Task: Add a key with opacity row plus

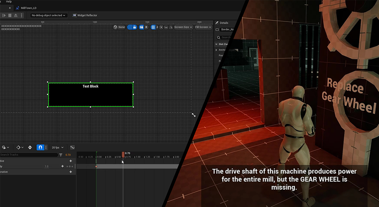Action: pyautogui.click(x=62, y=166)
